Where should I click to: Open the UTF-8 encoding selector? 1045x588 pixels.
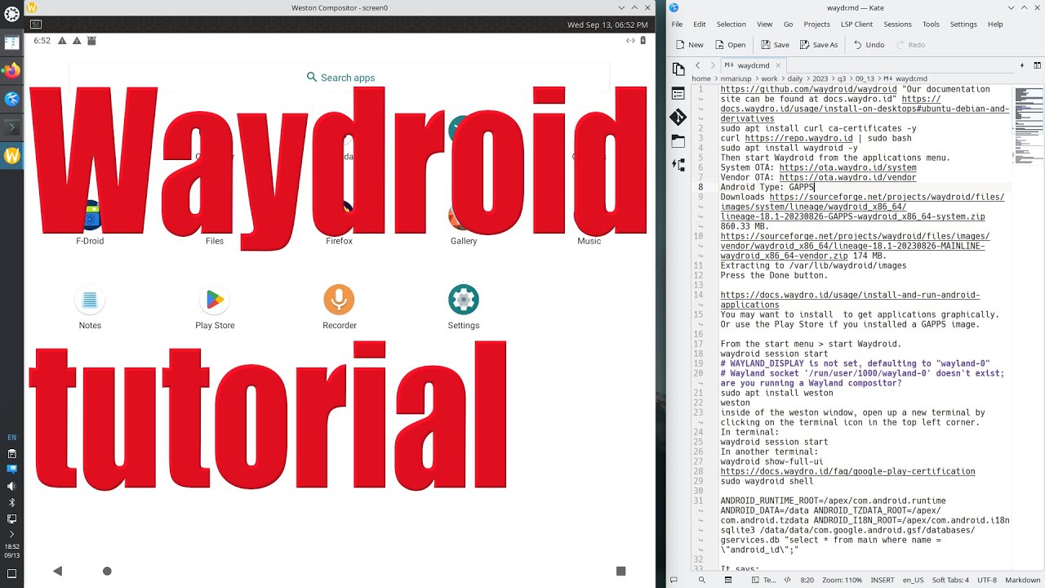point(987,580)
